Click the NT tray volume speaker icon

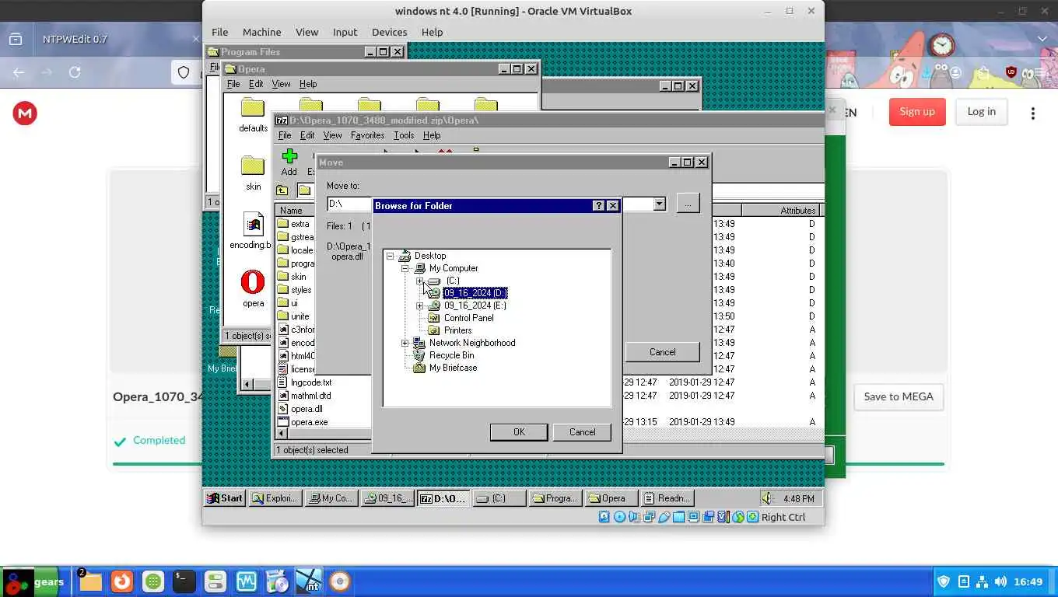768,498
